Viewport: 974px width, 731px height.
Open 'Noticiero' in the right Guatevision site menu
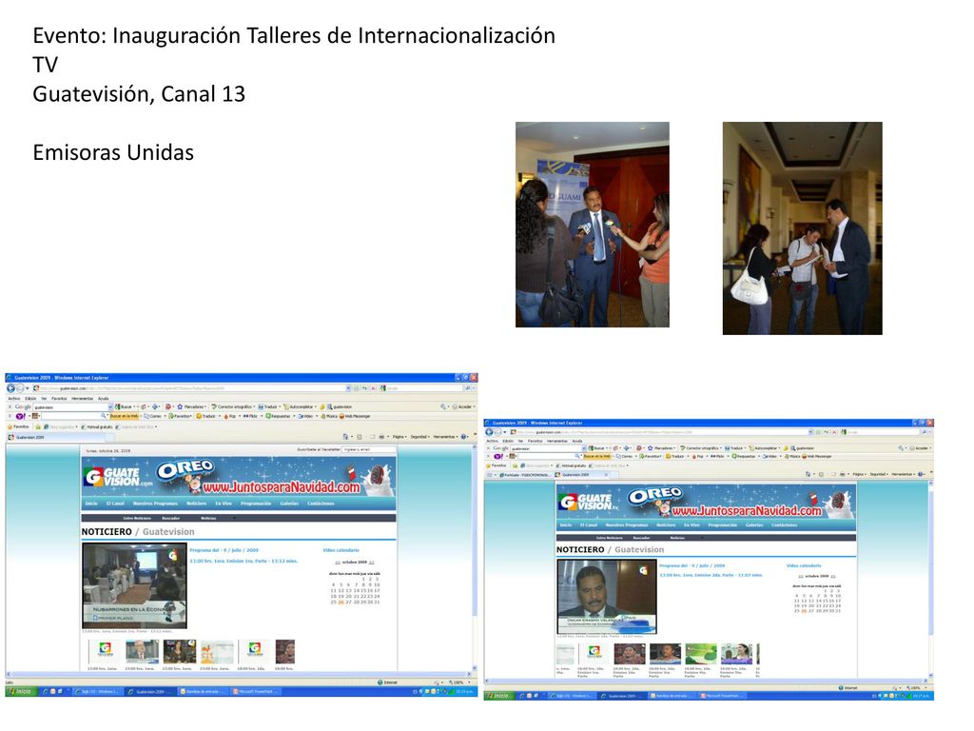(665, 525)
